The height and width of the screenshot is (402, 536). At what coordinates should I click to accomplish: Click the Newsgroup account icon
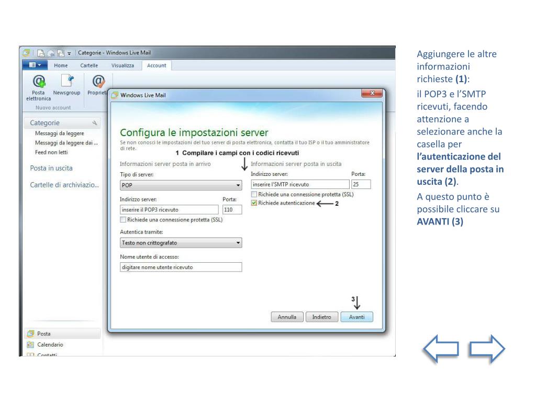tap(67, 81)
